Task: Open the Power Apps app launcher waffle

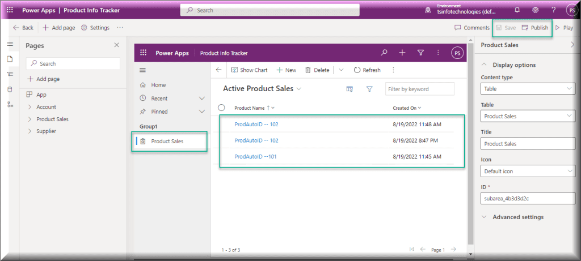Action: 10,10
